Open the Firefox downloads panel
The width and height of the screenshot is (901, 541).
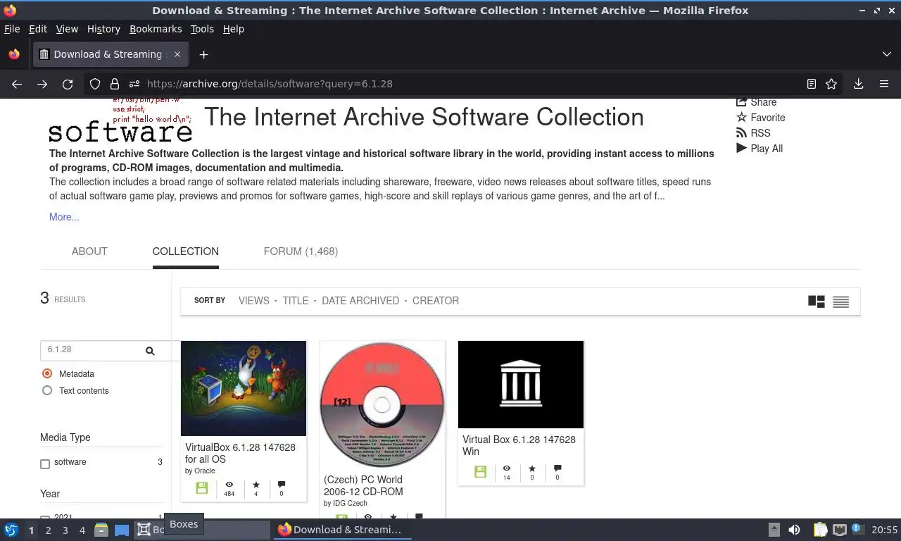[859, 84]
